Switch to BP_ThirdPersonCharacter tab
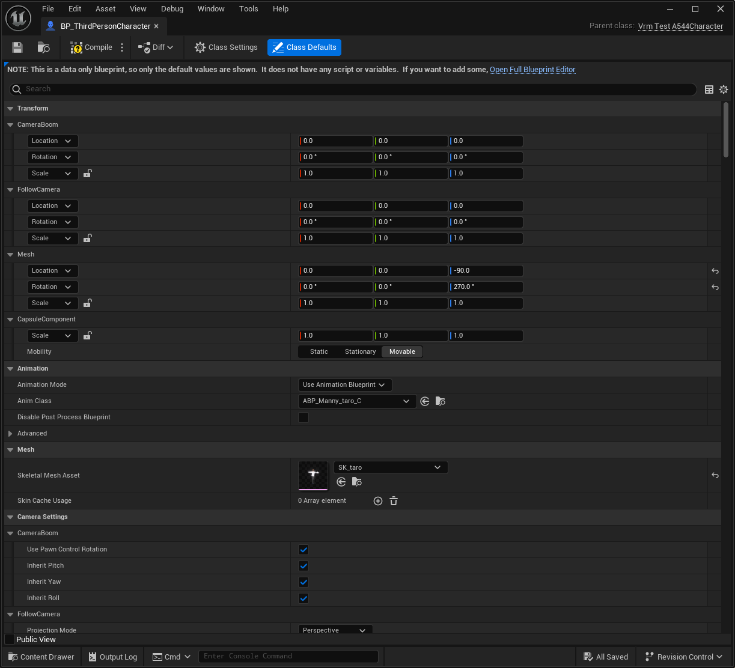The width and height of the screenshot is (735, 668). [x=105, y=26]
